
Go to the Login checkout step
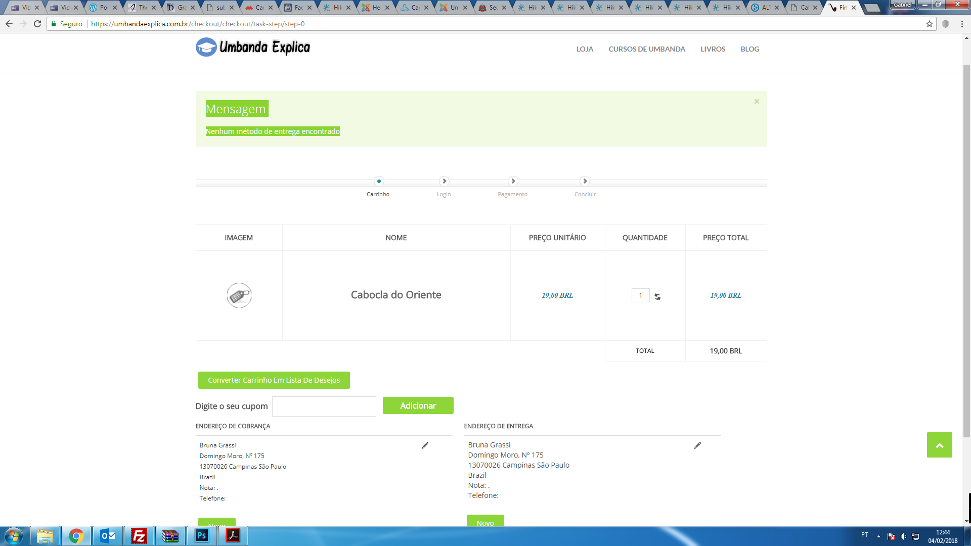click(444, 181)
